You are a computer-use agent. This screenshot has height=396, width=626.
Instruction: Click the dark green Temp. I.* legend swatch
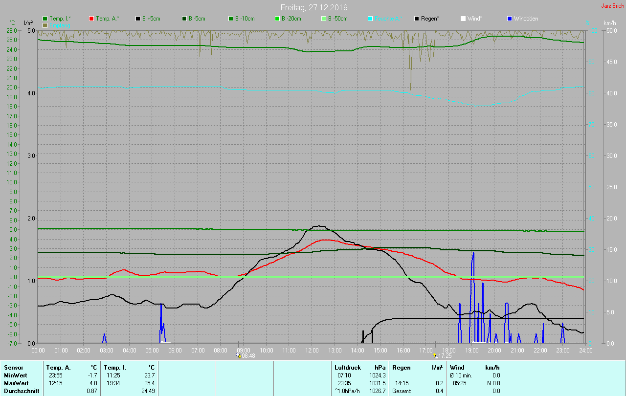tap(45, 19)
